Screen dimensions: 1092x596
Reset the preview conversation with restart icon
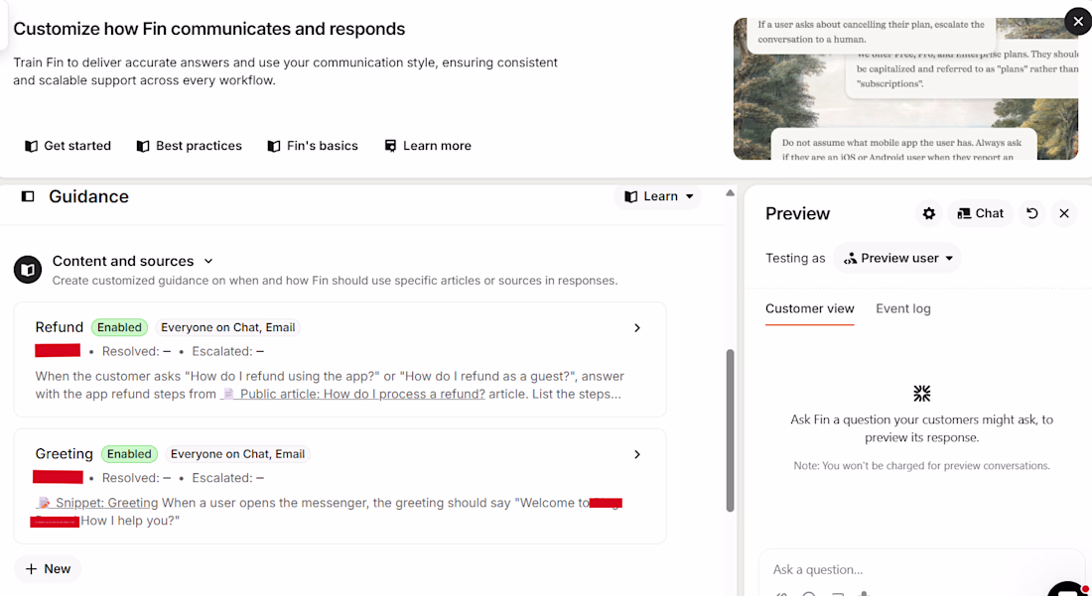[1032, 213]
